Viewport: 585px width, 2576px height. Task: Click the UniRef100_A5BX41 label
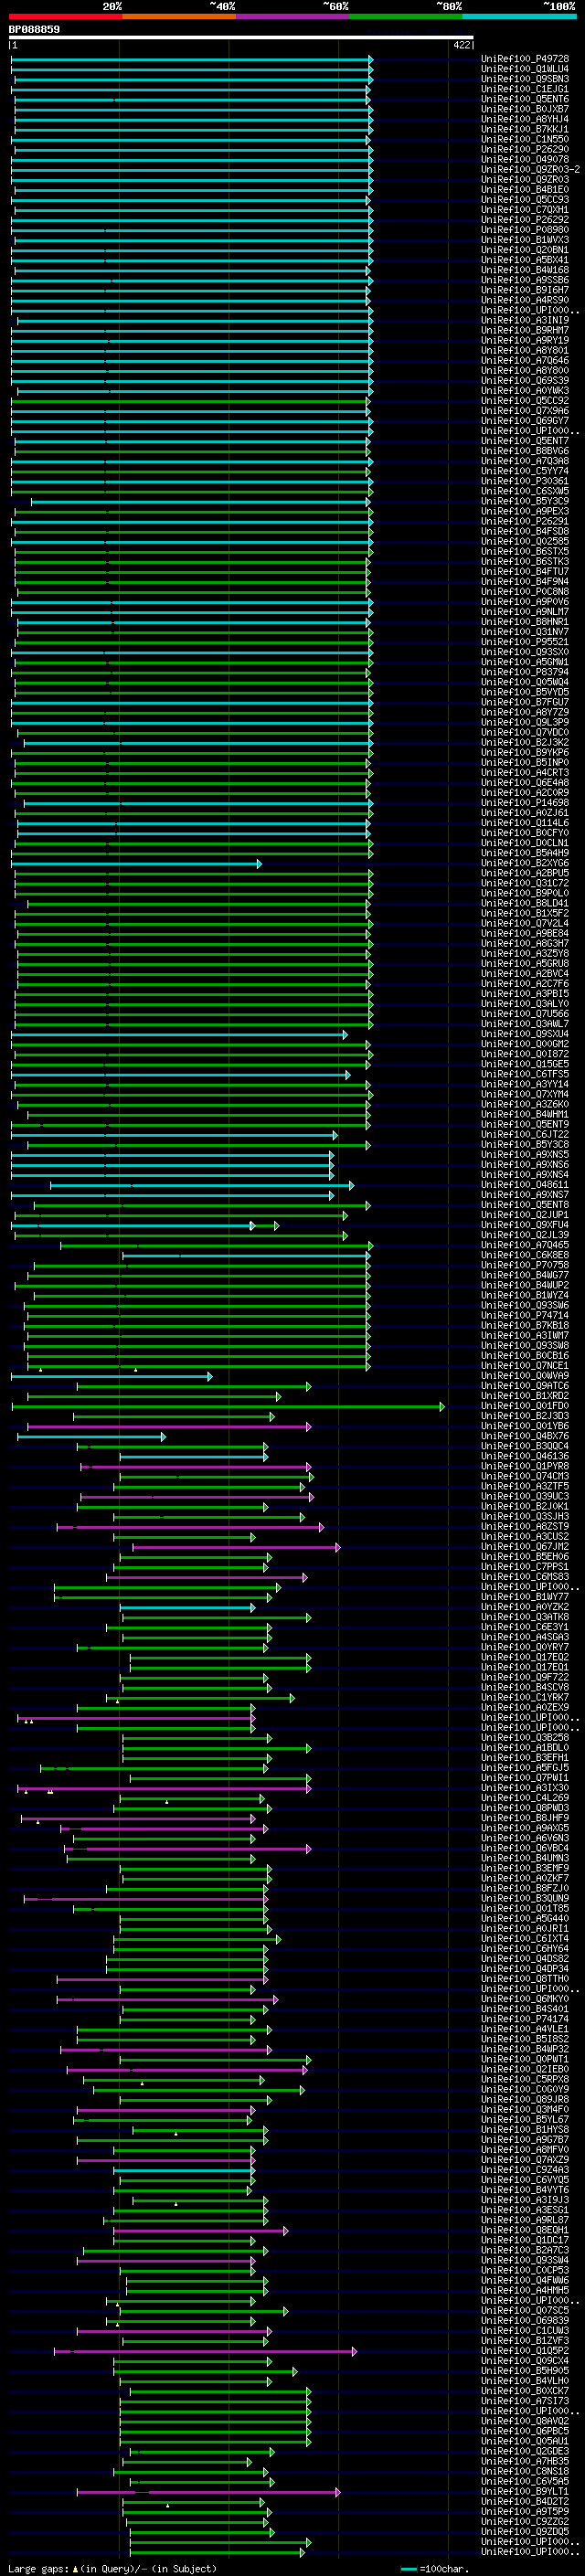point(525,260)
